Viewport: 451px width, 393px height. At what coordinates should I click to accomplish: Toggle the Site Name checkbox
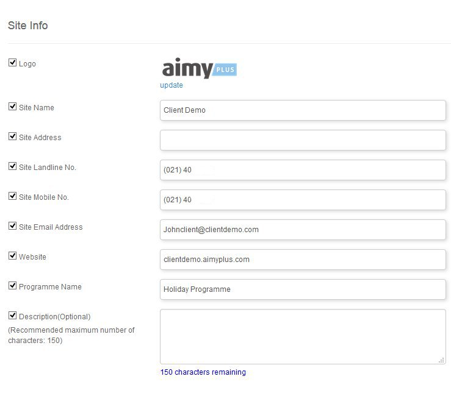pos(12,106)
